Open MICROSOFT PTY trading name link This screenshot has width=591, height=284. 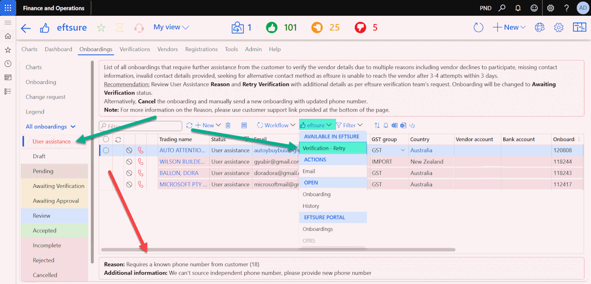[x=182, y=184]
